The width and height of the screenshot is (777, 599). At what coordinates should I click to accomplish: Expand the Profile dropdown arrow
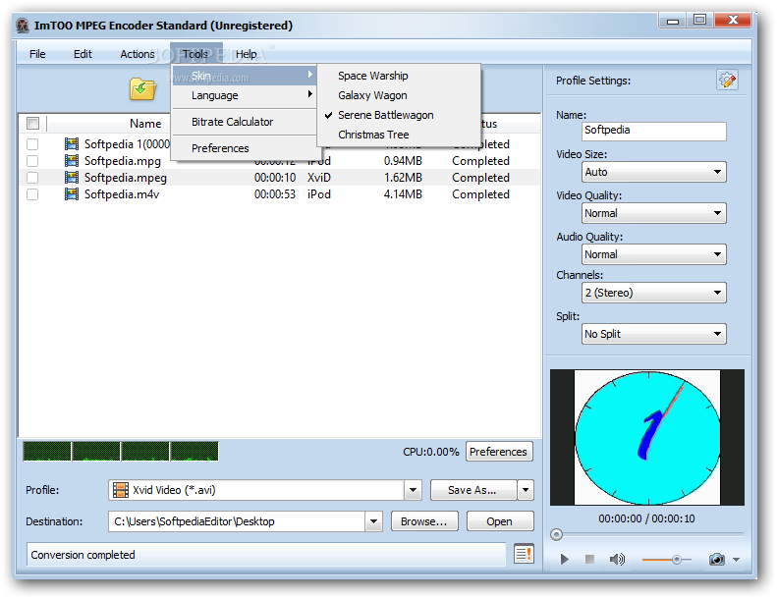pos(413,491)
